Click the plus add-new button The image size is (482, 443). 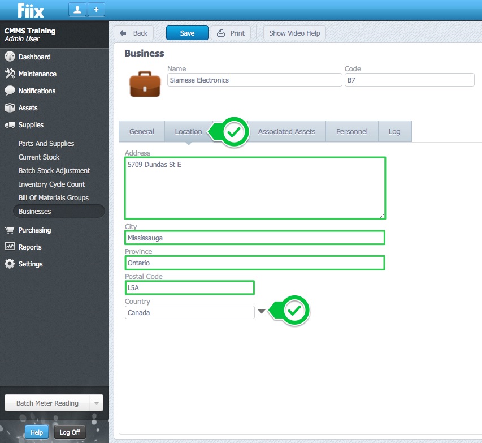(96, 10)
